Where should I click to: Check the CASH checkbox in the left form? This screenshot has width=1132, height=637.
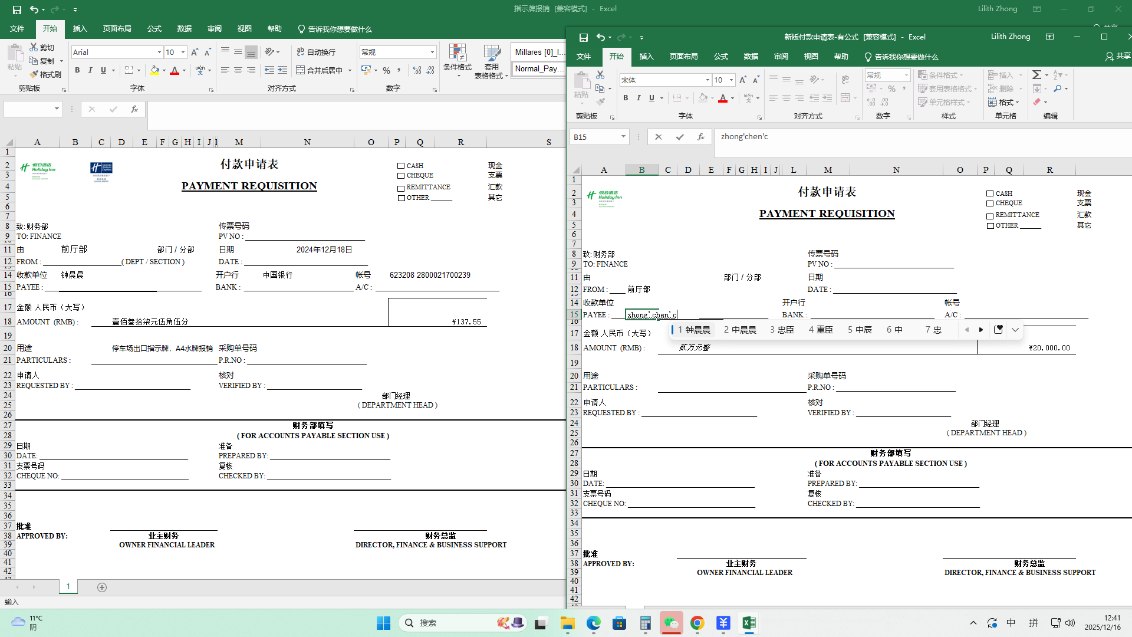click(x=401, y=166)
